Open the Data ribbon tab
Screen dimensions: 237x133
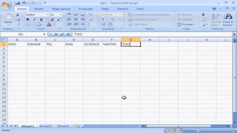[x=105, y=9]
